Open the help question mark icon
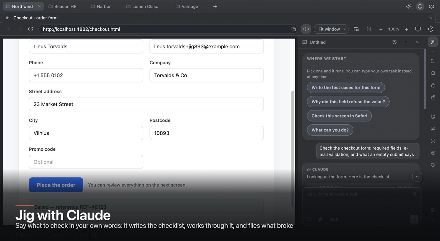Image resolution: width=440 pixels, height=241 pixels. (x=431, y=29)
